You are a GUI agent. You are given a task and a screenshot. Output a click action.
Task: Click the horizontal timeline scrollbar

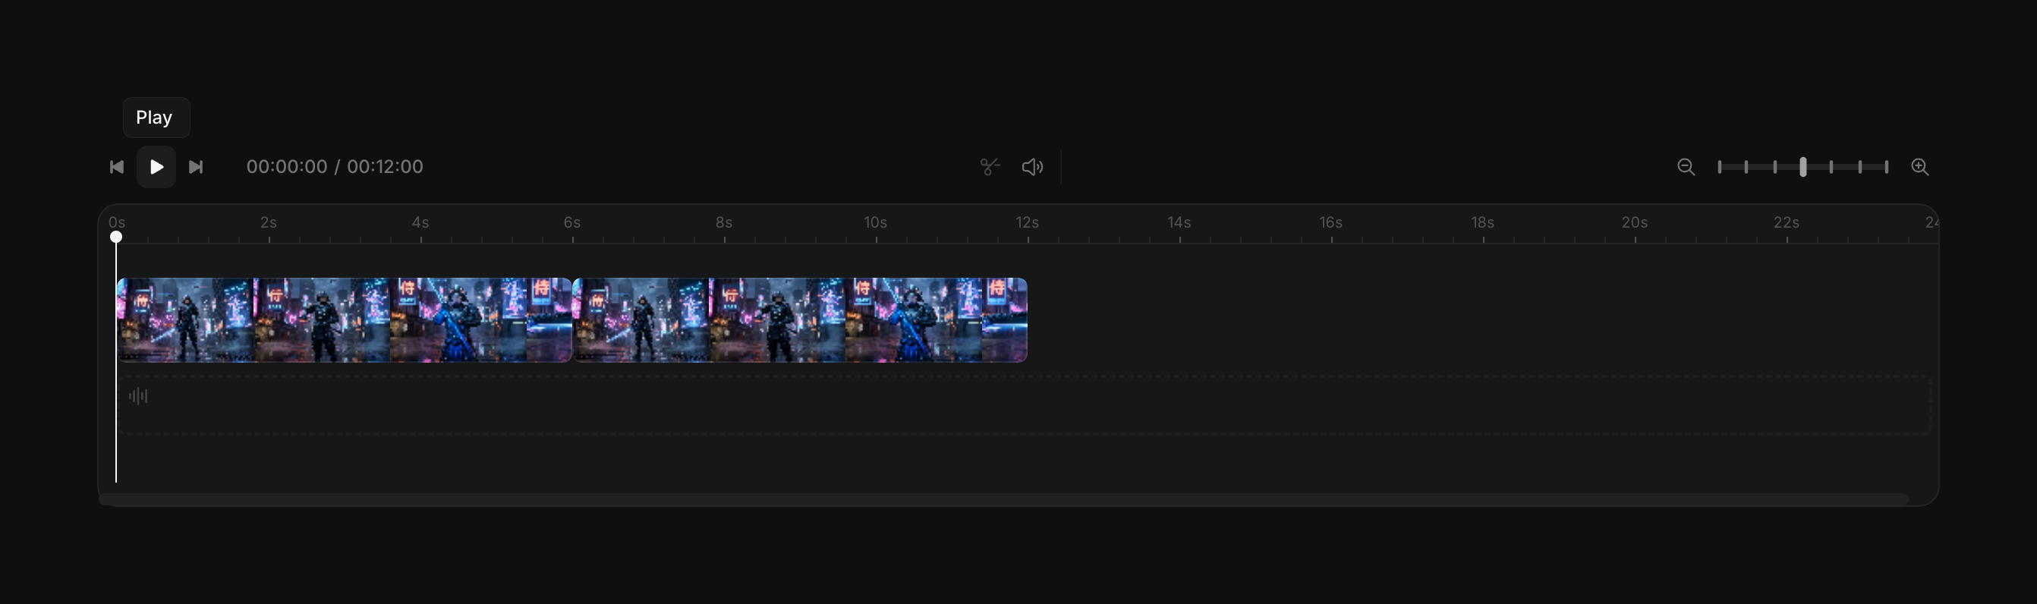click(x=1003, y=499)
